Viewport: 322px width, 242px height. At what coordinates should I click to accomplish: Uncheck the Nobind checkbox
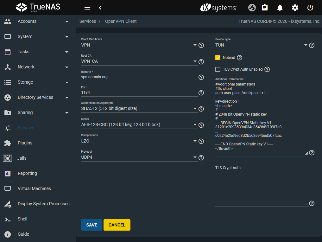pos(218,58)
